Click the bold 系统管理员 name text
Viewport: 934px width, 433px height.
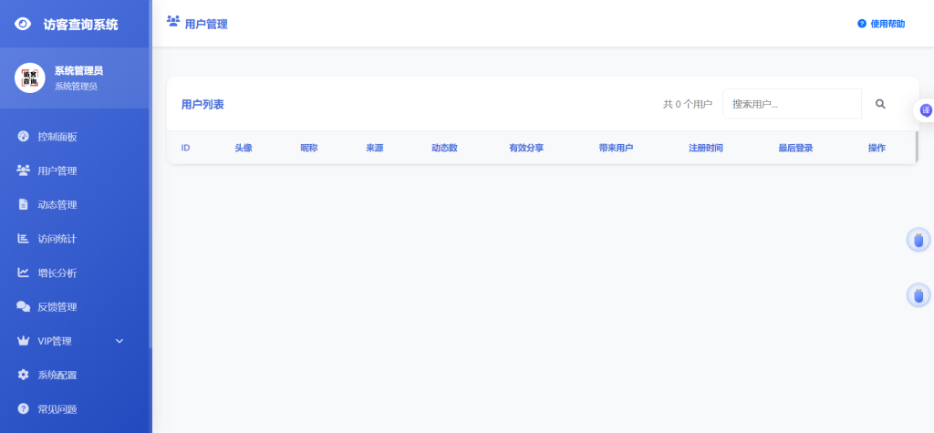tap(78, 70)
